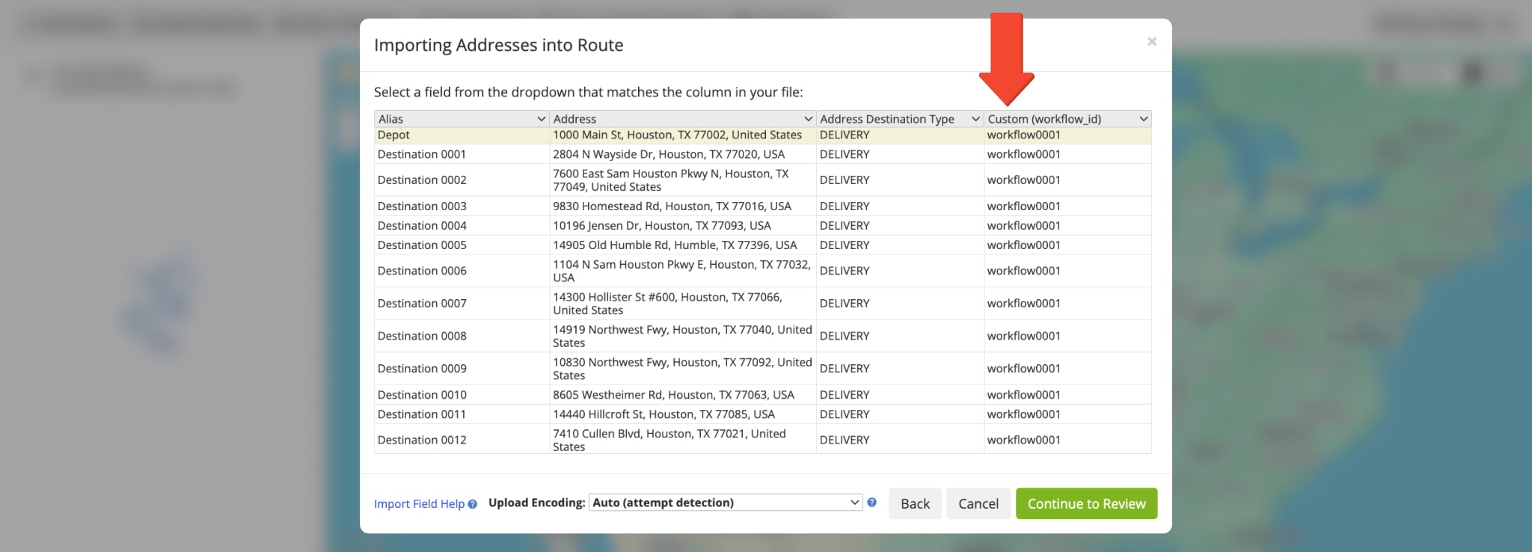Click the 8605 Westheimer Rd address cell

(683, 395)
